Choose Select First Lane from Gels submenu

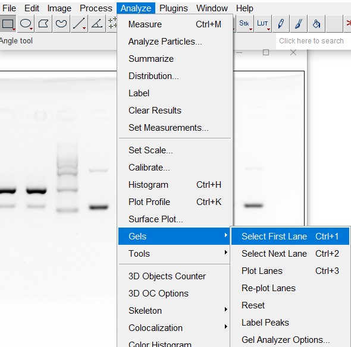(290, 236)
